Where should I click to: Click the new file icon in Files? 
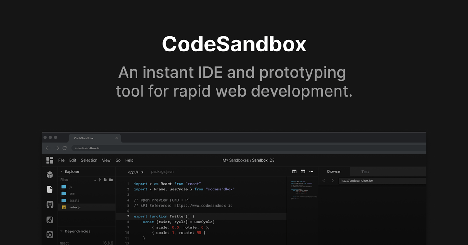click(x=105, y=180)
